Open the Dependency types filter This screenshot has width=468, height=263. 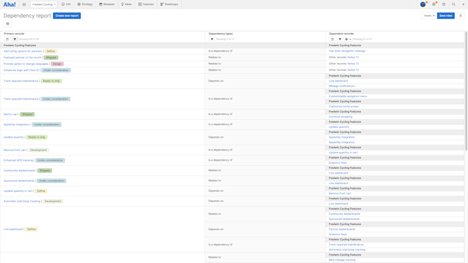(x=212, y=39)
